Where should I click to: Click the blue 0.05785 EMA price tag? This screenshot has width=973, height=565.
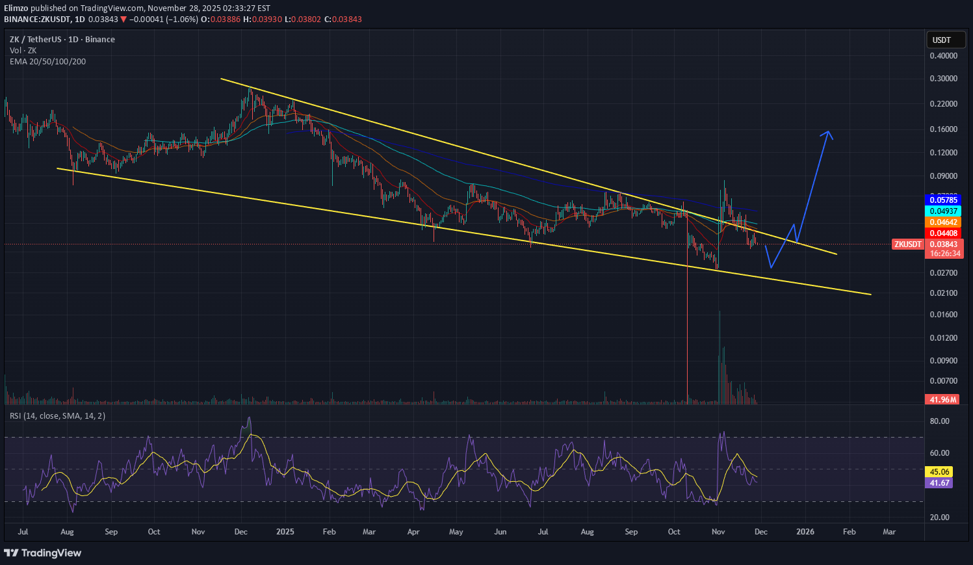point(942,200)
